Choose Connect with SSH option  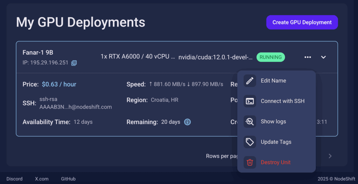coord(277,101)
